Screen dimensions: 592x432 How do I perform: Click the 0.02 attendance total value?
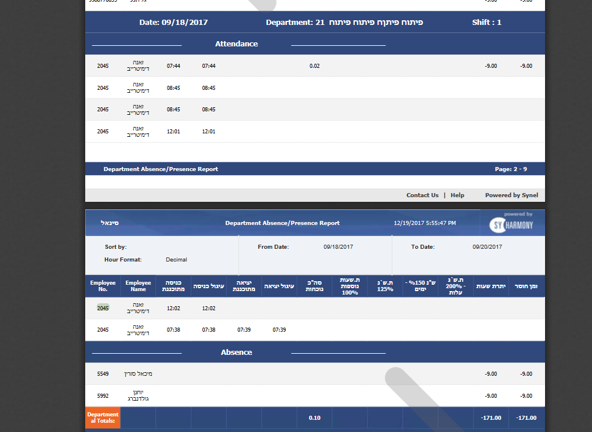click(314, 66)
